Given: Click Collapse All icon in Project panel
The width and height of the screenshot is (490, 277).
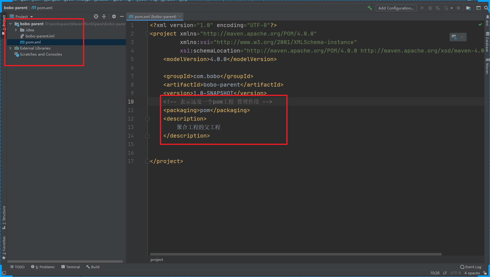Looking at the screenshot, I should click(104, 16).
